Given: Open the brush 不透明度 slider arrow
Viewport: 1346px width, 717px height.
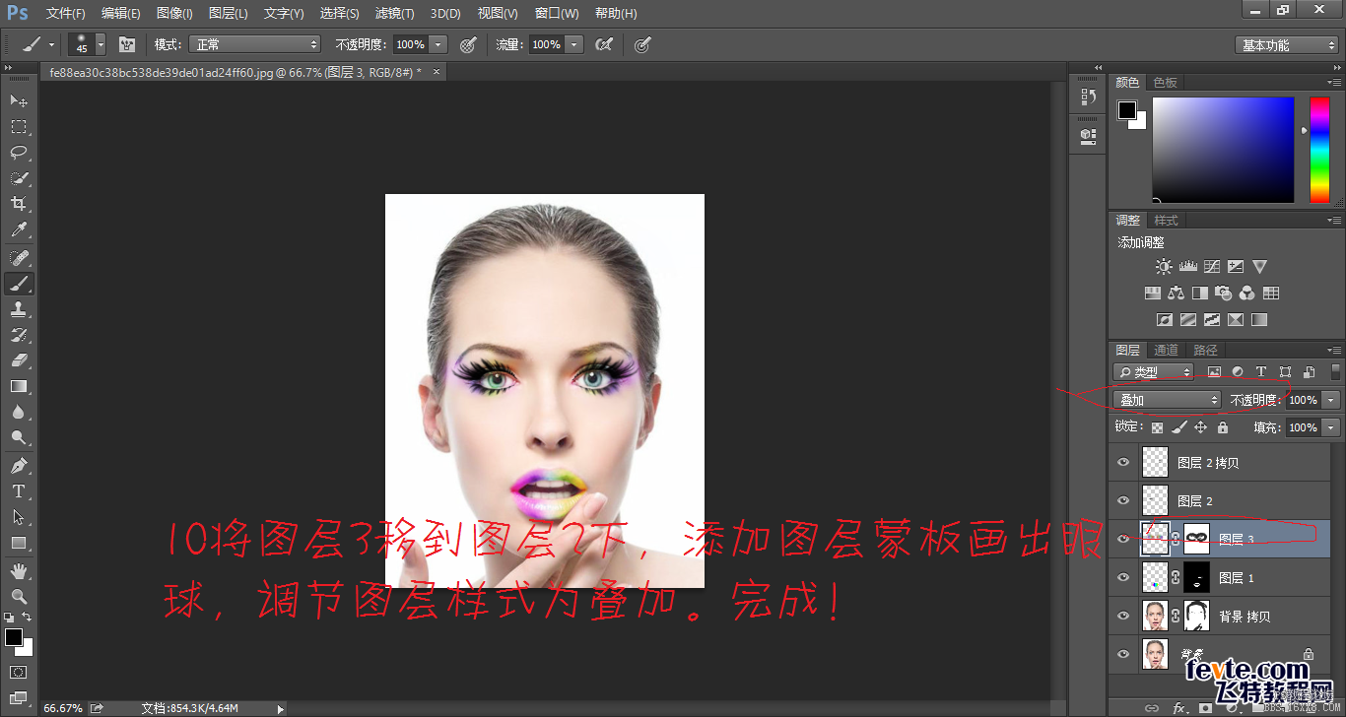Looking at the screenshot, I should 438,44.
